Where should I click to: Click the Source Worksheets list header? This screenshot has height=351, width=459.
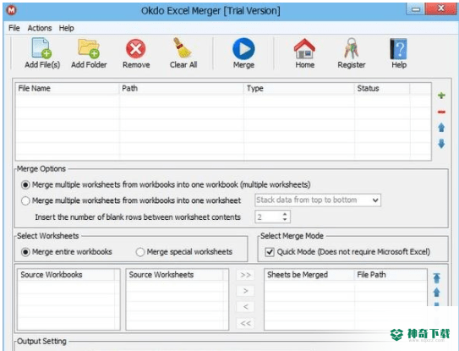coord(175,275)
